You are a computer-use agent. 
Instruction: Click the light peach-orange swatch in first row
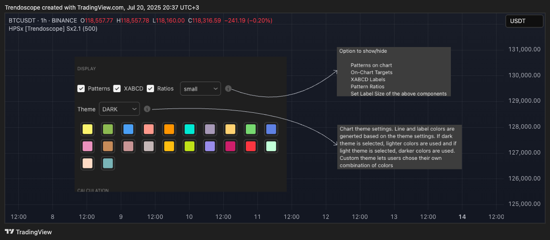point(230,129)
